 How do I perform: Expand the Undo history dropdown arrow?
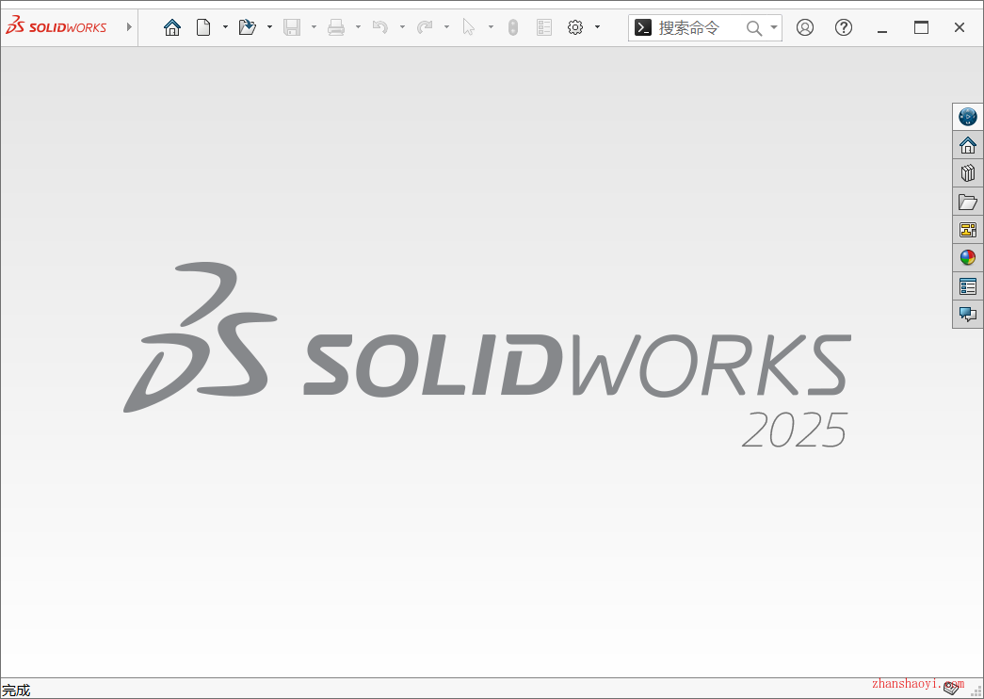coord(402,27)
